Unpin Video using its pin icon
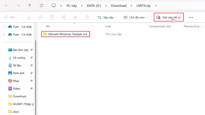 pyautogui.click(x=31, y=88)
